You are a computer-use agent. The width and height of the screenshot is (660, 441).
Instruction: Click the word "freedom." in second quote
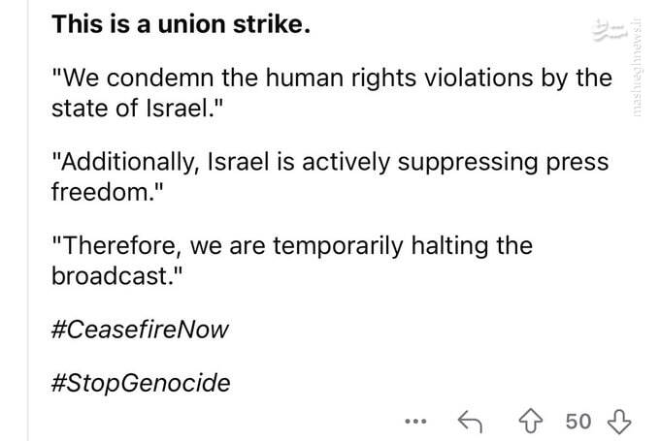(x=99, y=190)
